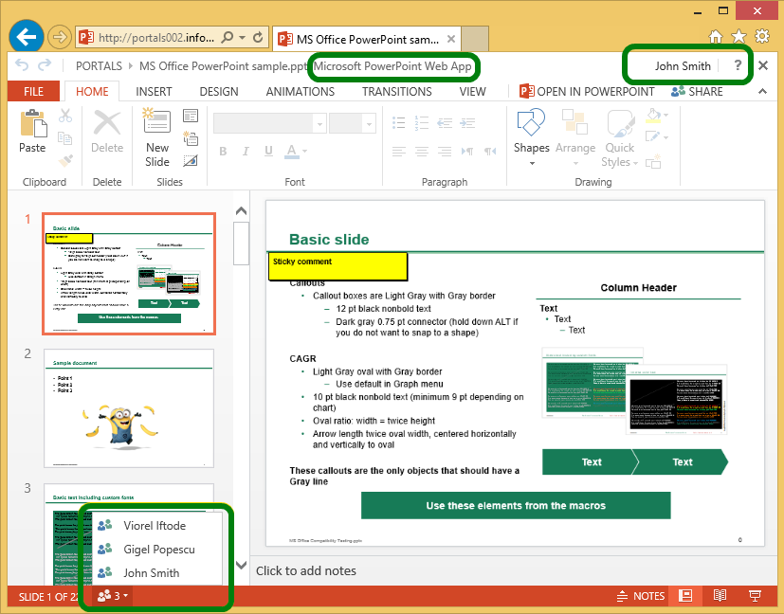Open the font size dropdown
Screen dimensions: 784x614
click(x=369, y=123)
